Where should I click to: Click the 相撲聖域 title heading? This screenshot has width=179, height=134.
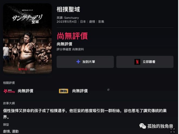(x=68, y=9)
